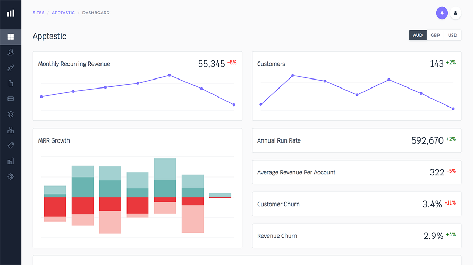Click the stacked boxes icon in sidebar
Screen dimensions: 473x265
pos(11,130)
